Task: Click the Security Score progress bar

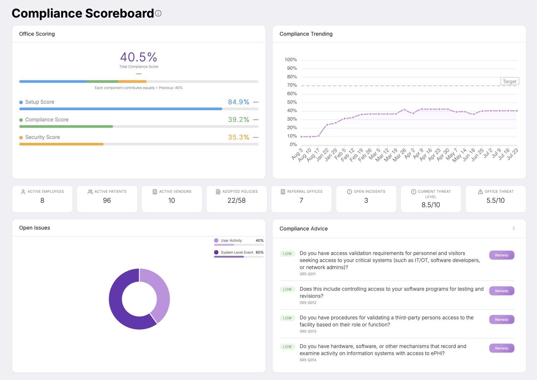Action: click(139, 144)
